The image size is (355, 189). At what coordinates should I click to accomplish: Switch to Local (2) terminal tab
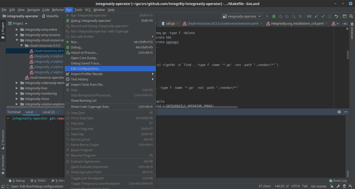[x=49, y=112]
